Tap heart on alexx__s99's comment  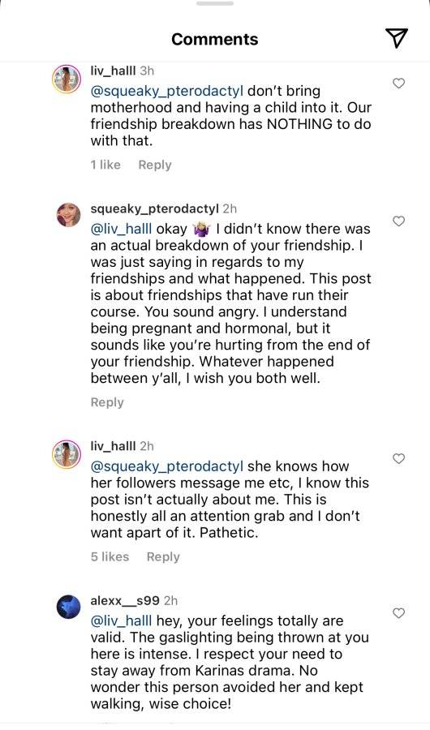(x=399, y=613)
